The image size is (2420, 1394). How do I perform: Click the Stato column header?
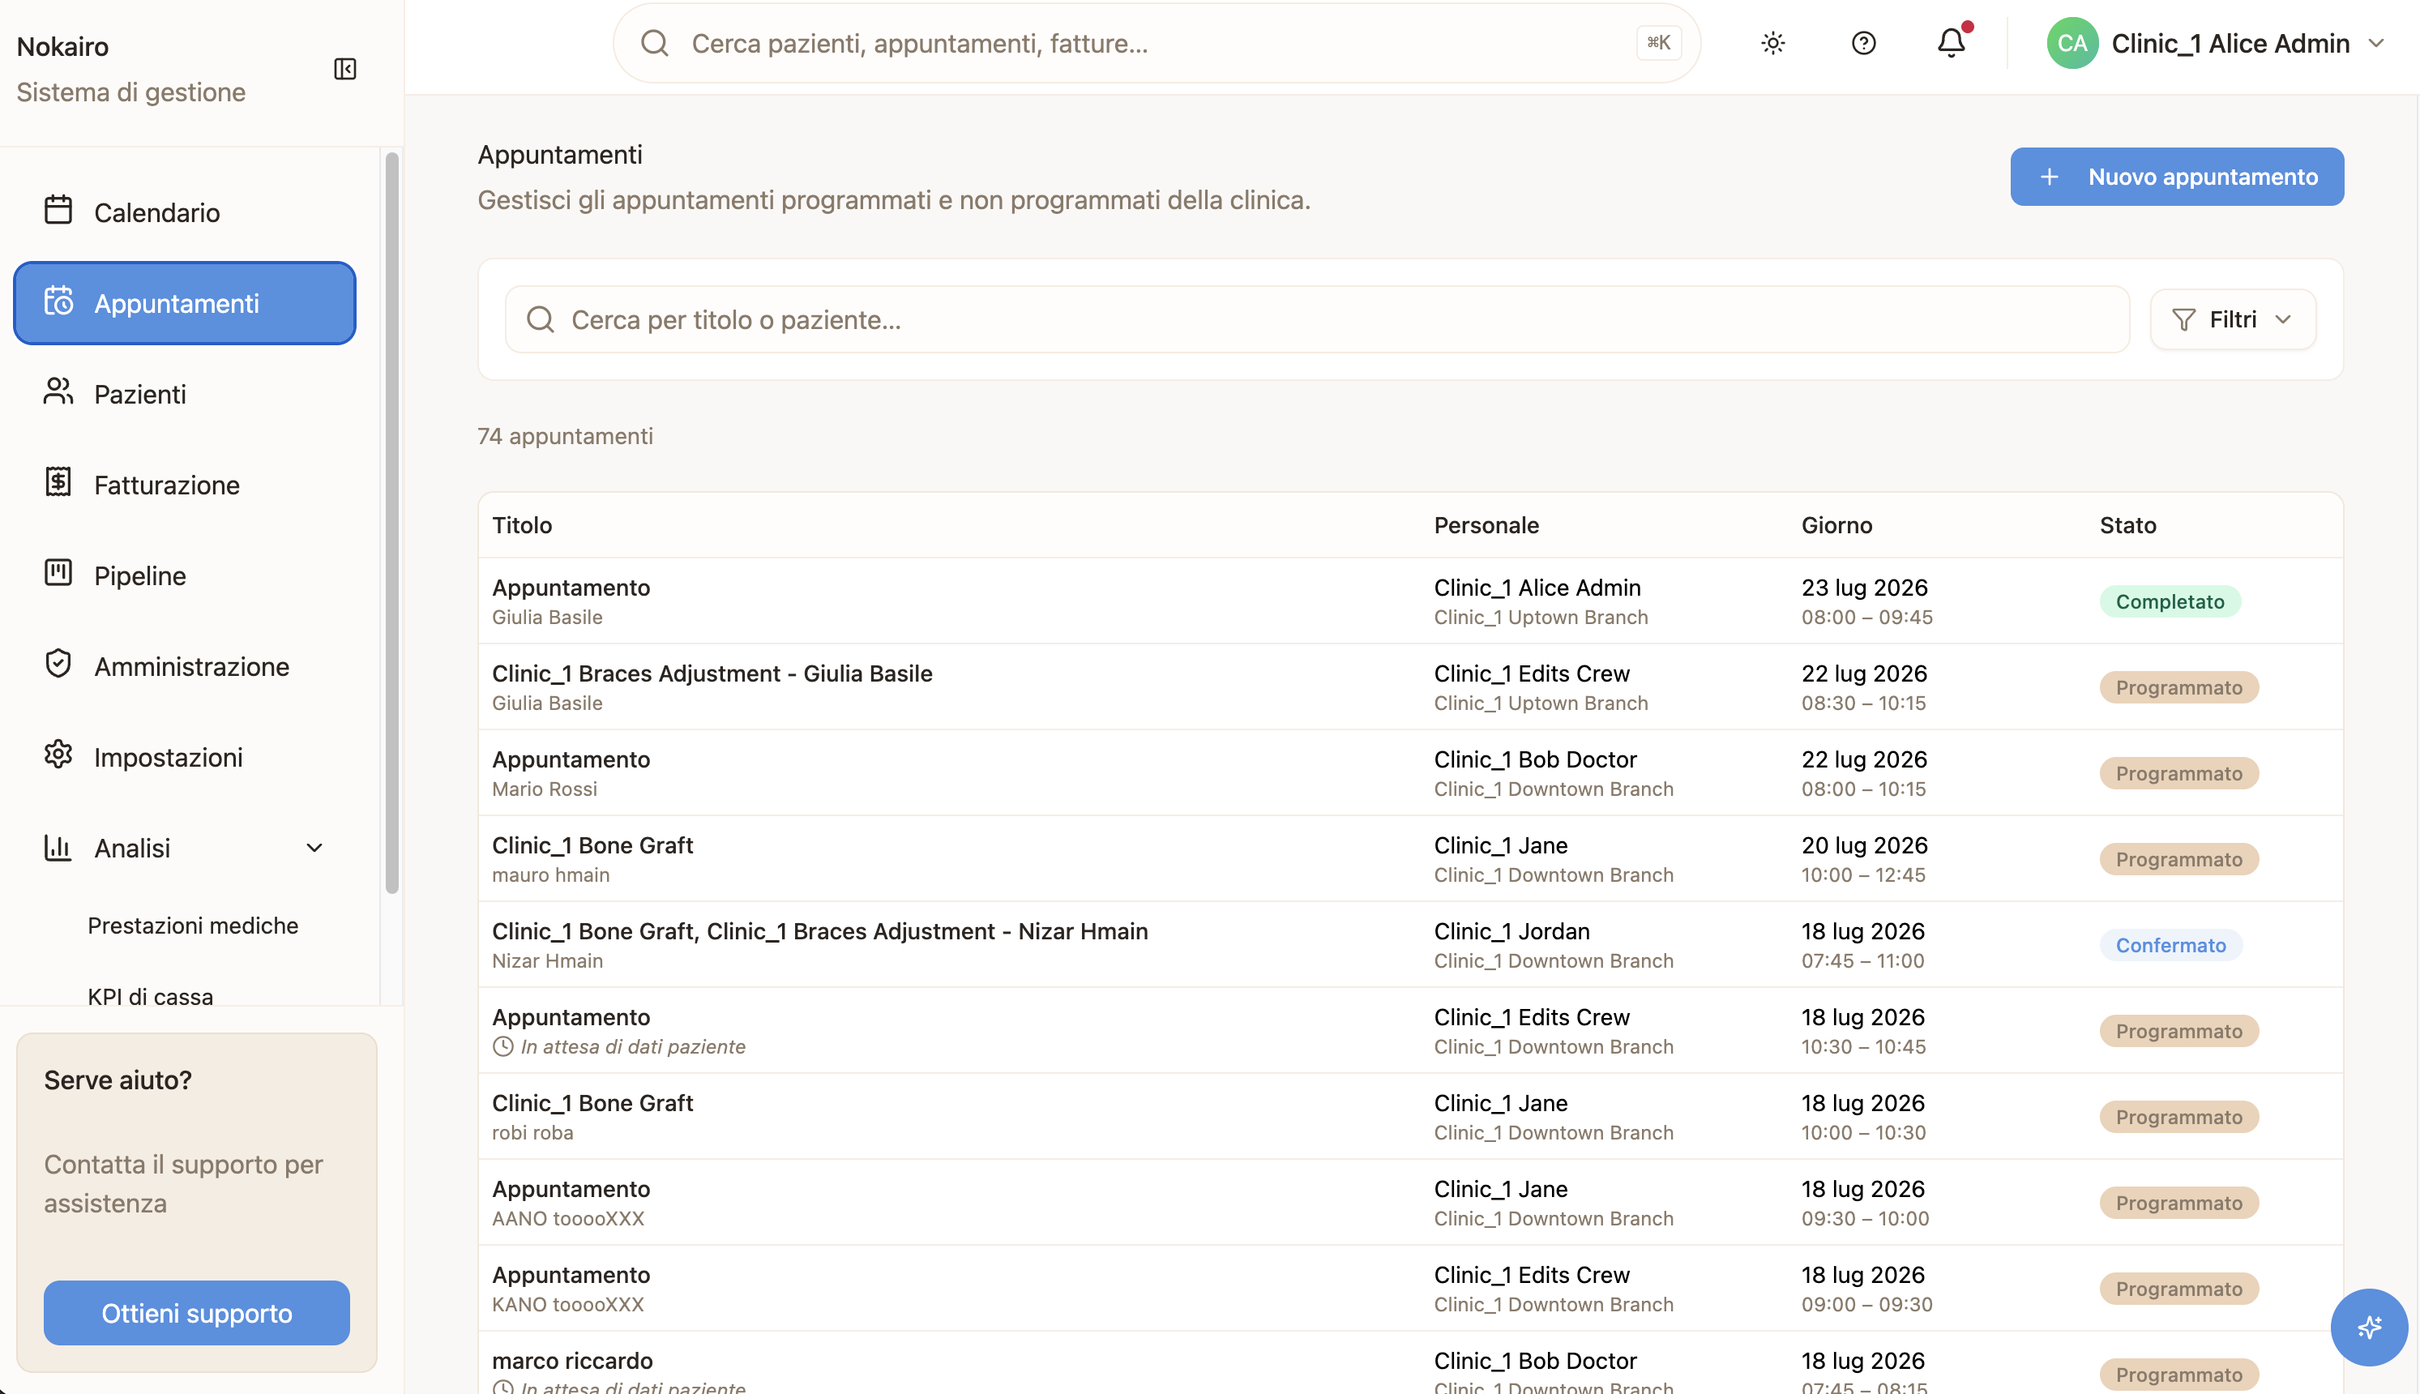point(2127,526)
